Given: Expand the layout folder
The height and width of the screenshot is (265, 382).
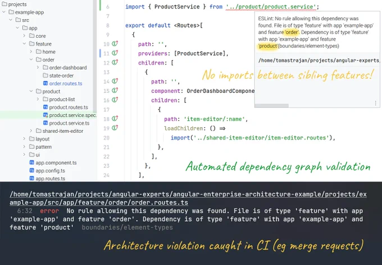Looking at the screenshot, I should pyautogui.click(x=24, y=139).
